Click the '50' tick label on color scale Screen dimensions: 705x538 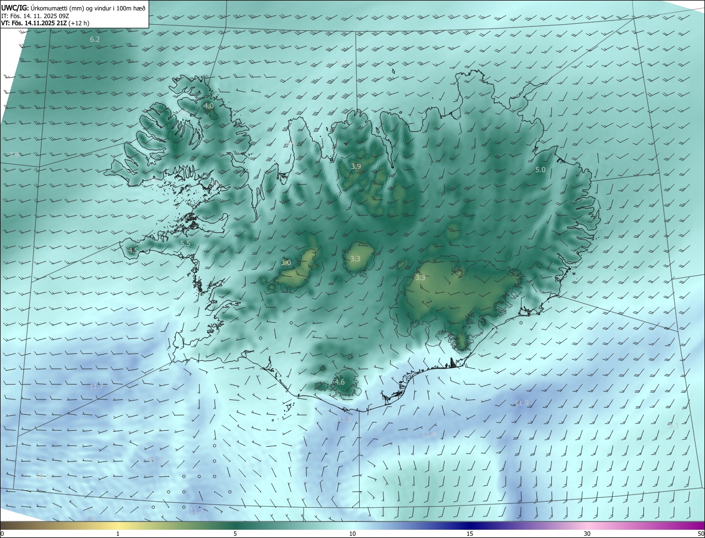click(701, 534)
